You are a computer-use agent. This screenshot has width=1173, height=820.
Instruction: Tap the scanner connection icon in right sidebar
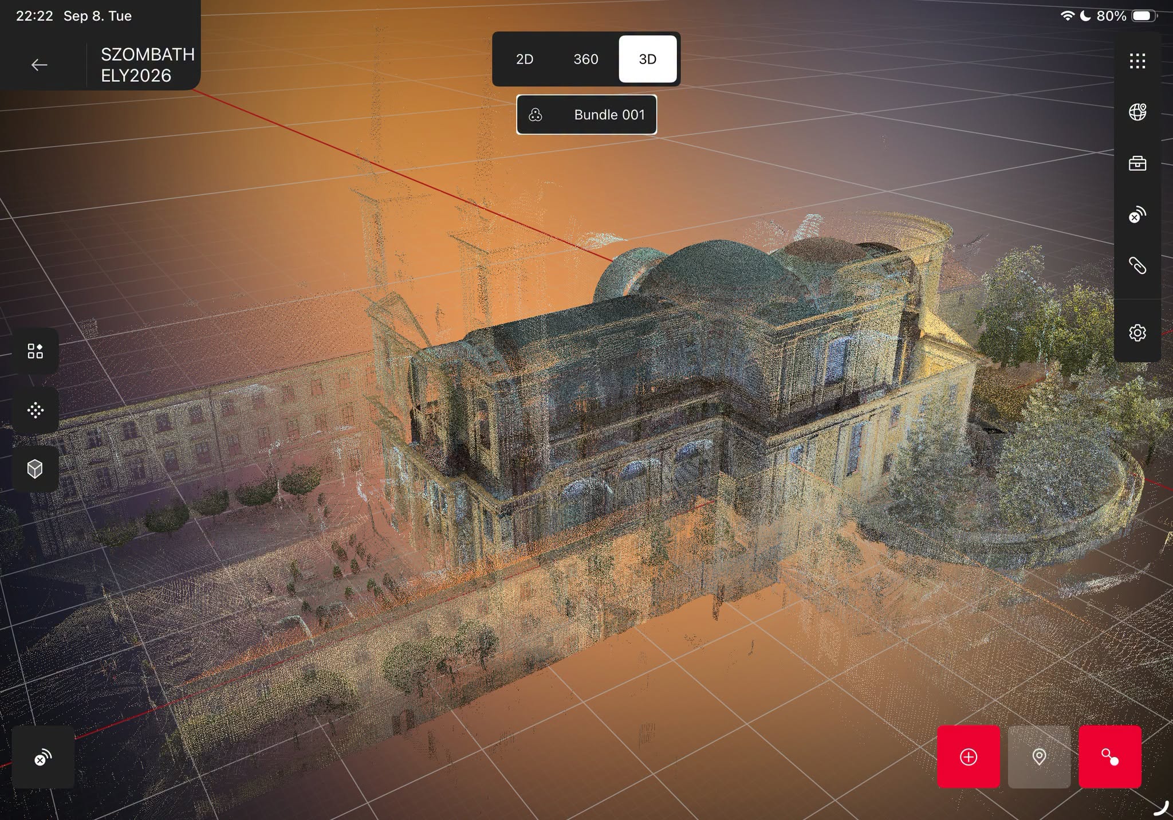tap(1137, 215)
